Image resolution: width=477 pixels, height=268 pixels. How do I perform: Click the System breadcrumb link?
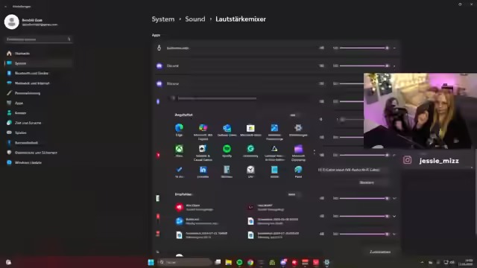[x=163, y=19]
